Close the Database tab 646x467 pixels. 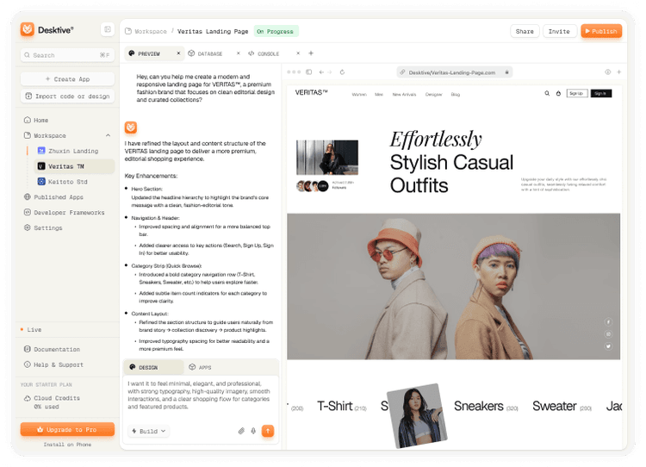[238, 53]
